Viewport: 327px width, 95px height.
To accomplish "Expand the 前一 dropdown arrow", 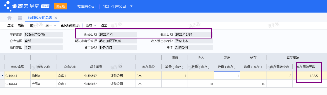I will point(40,25).
